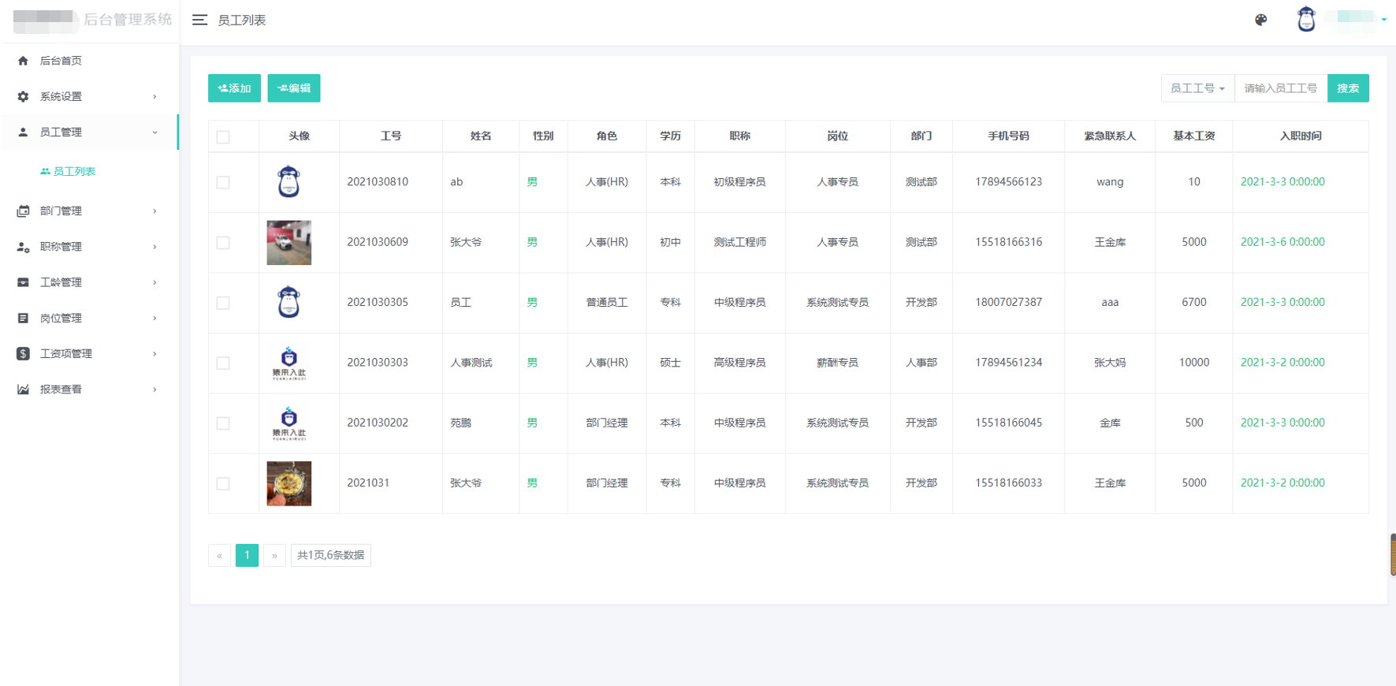Image resolution: width=1396 pixels, height=686 pixels.
Task: Click the person icon for 员工管理
Action: point(23,132)
